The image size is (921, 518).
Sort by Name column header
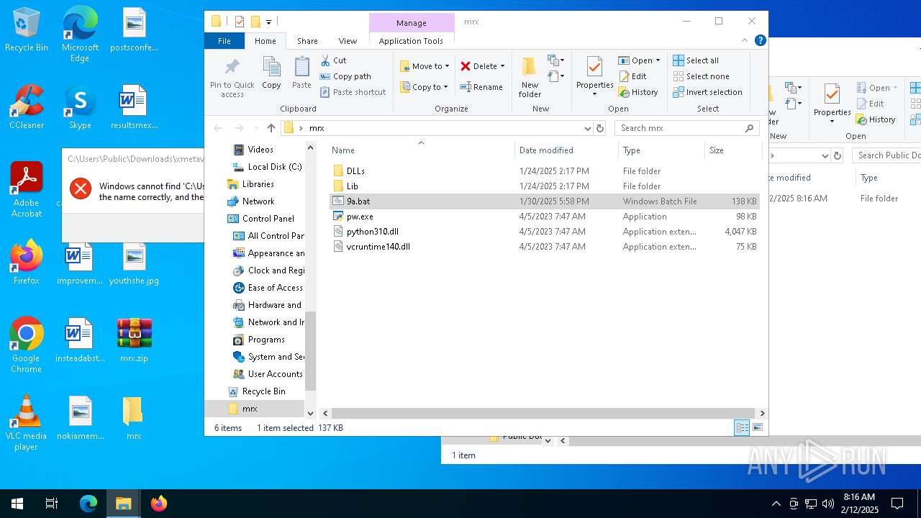coord(421,150)
